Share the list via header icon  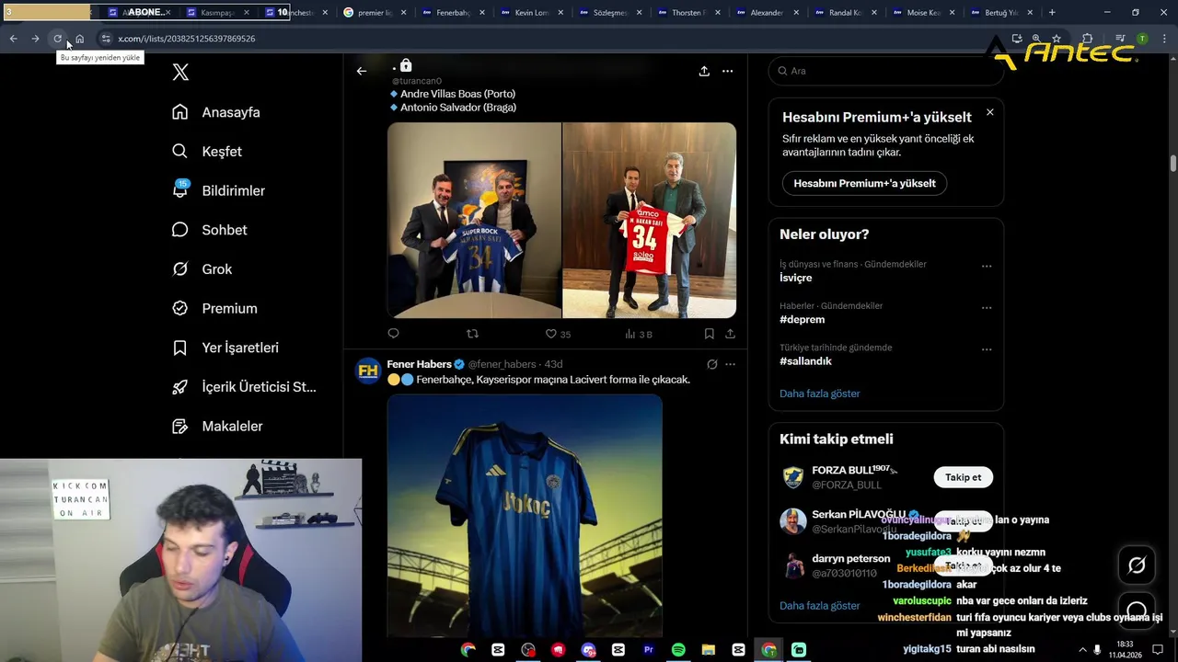point(704,71)
